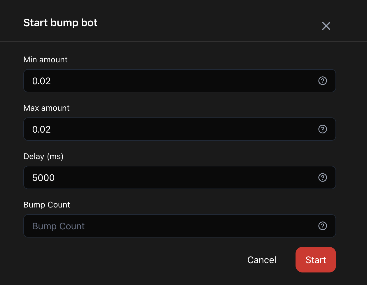Viewport: 367px width, 285px height.
Task: Click the "Bump Count" label above the field
Action: click(x=47, y=205)
